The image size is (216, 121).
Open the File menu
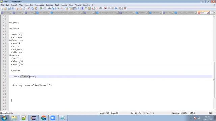pyautogui.click(x=2, y=5)
